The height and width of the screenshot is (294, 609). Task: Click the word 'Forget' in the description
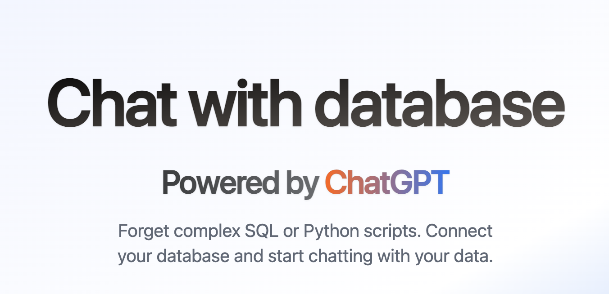coord(142,231)
